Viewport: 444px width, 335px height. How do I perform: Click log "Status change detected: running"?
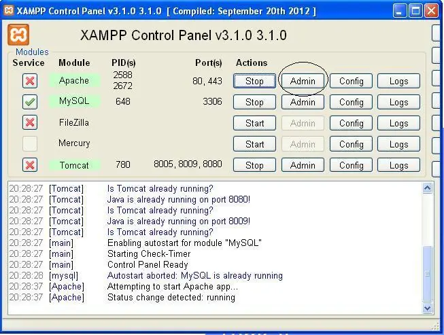[x=171, y=298]
